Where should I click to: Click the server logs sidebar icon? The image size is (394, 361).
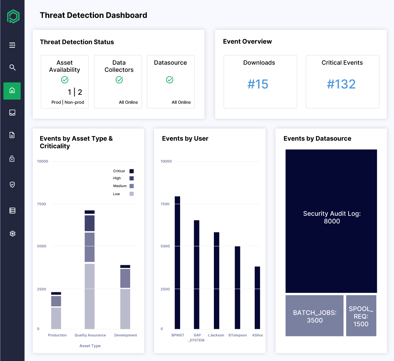coord(12,210)
